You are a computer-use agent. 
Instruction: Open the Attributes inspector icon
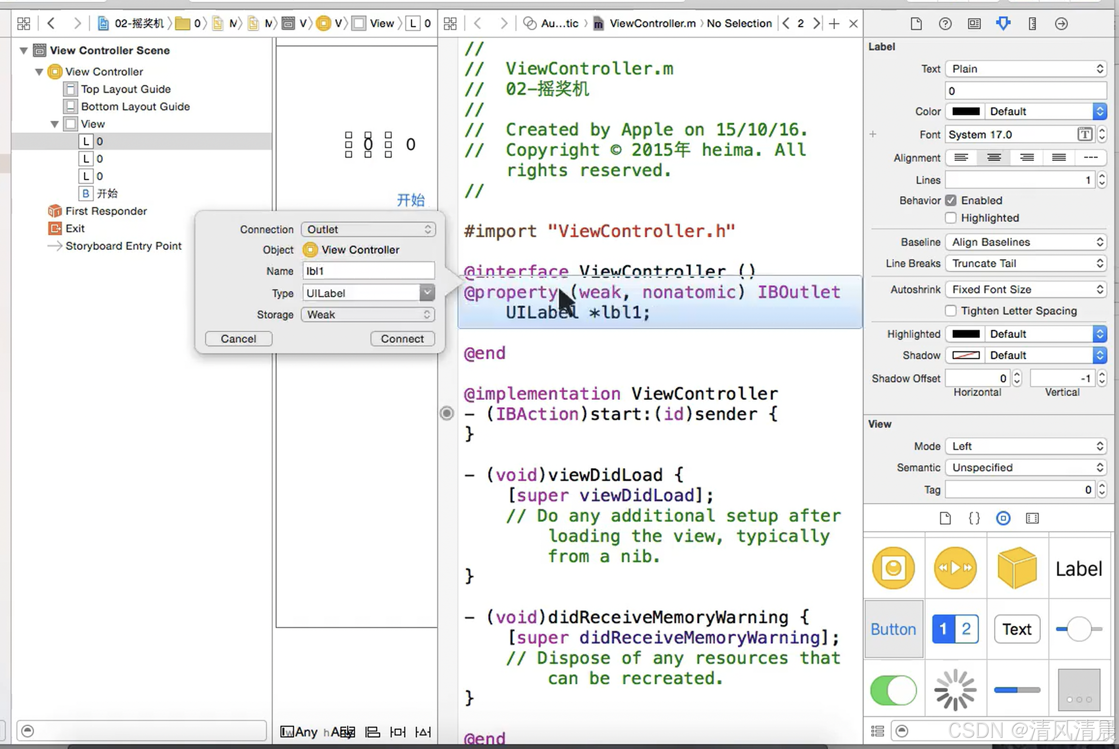[1003, 23]
